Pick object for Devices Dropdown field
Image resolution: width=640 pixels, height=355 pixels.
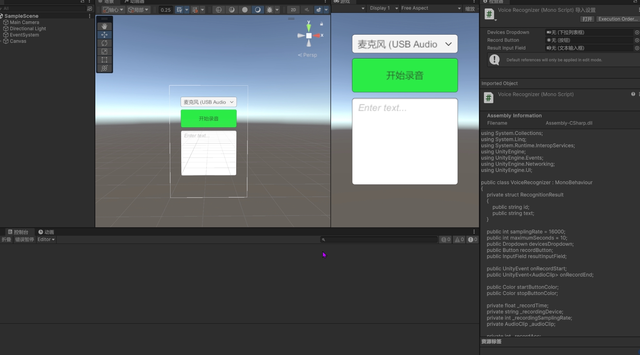click(x=637, y=32)
